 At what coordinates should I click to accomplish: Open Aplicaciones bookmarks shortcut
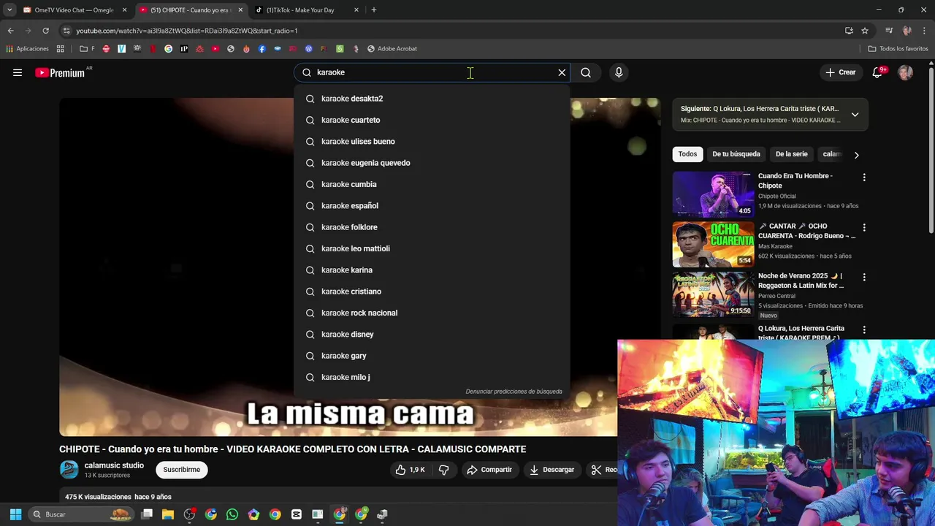point(27,49)
